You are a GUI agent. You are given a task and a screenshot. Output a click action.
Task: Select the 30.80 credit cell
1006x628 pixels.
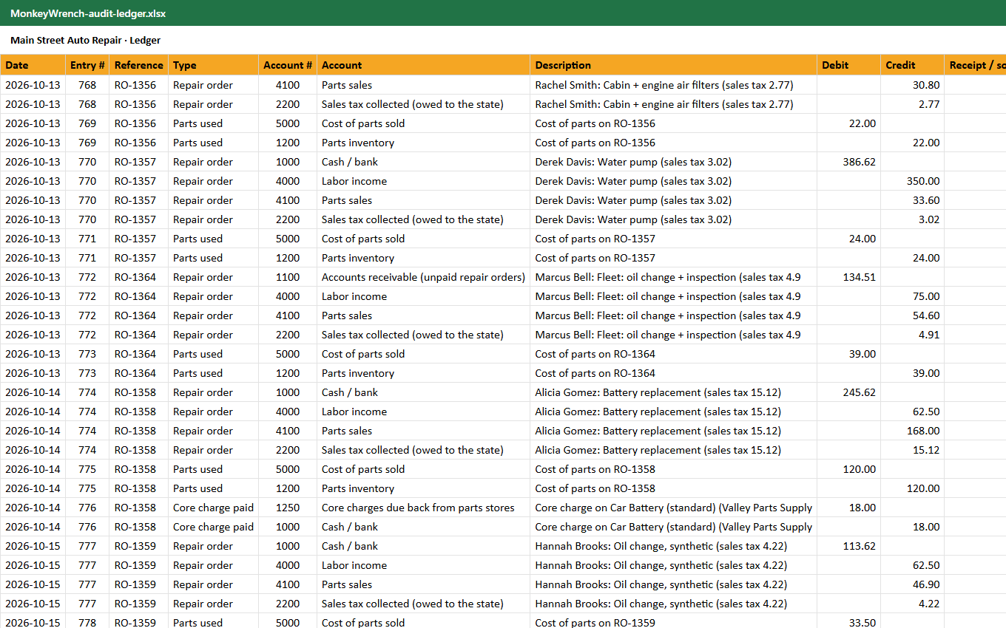[912, 85]
